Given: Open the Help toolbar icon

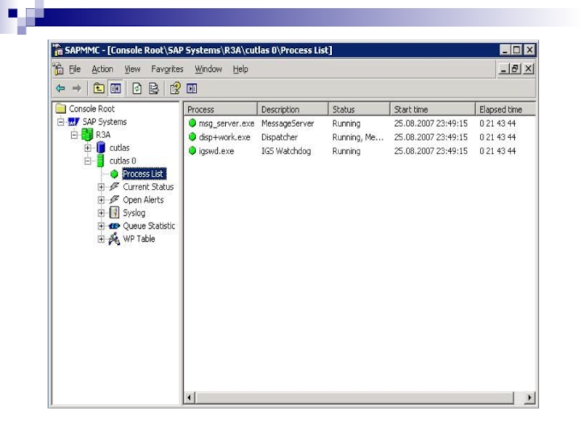Looking at the screenshot, I should [x=175, y=88].
